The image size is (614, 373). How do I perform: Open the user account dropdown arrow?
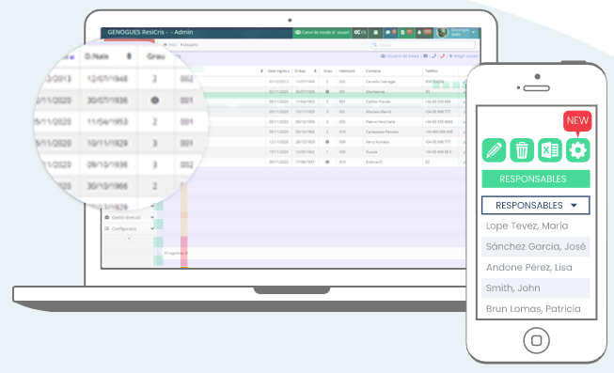tap(473, 33)
